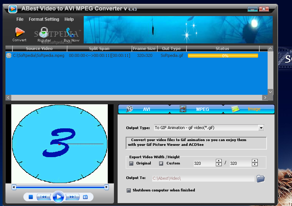Click the Image tab picture icon
The width and height of the screenshot is (292, 206).
235,109
